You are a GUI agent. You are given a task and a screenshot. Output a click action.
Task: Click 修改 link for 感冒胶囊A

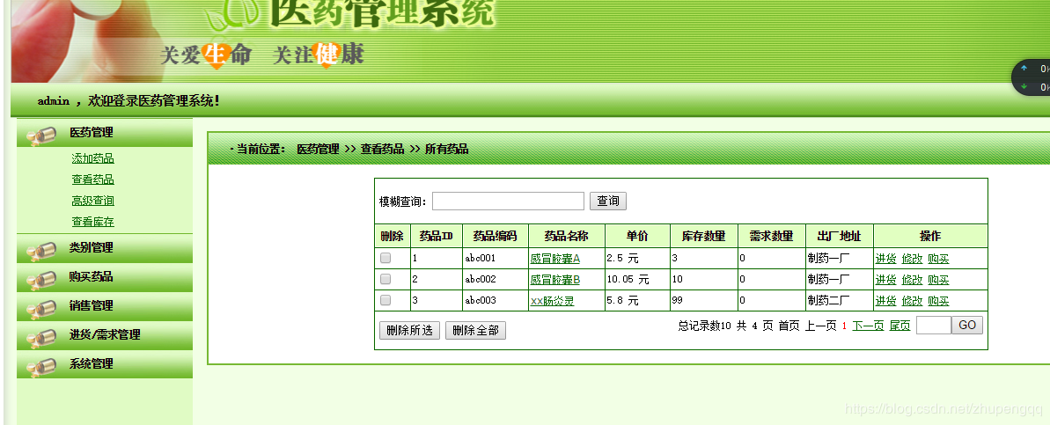[x=912, y=259]
